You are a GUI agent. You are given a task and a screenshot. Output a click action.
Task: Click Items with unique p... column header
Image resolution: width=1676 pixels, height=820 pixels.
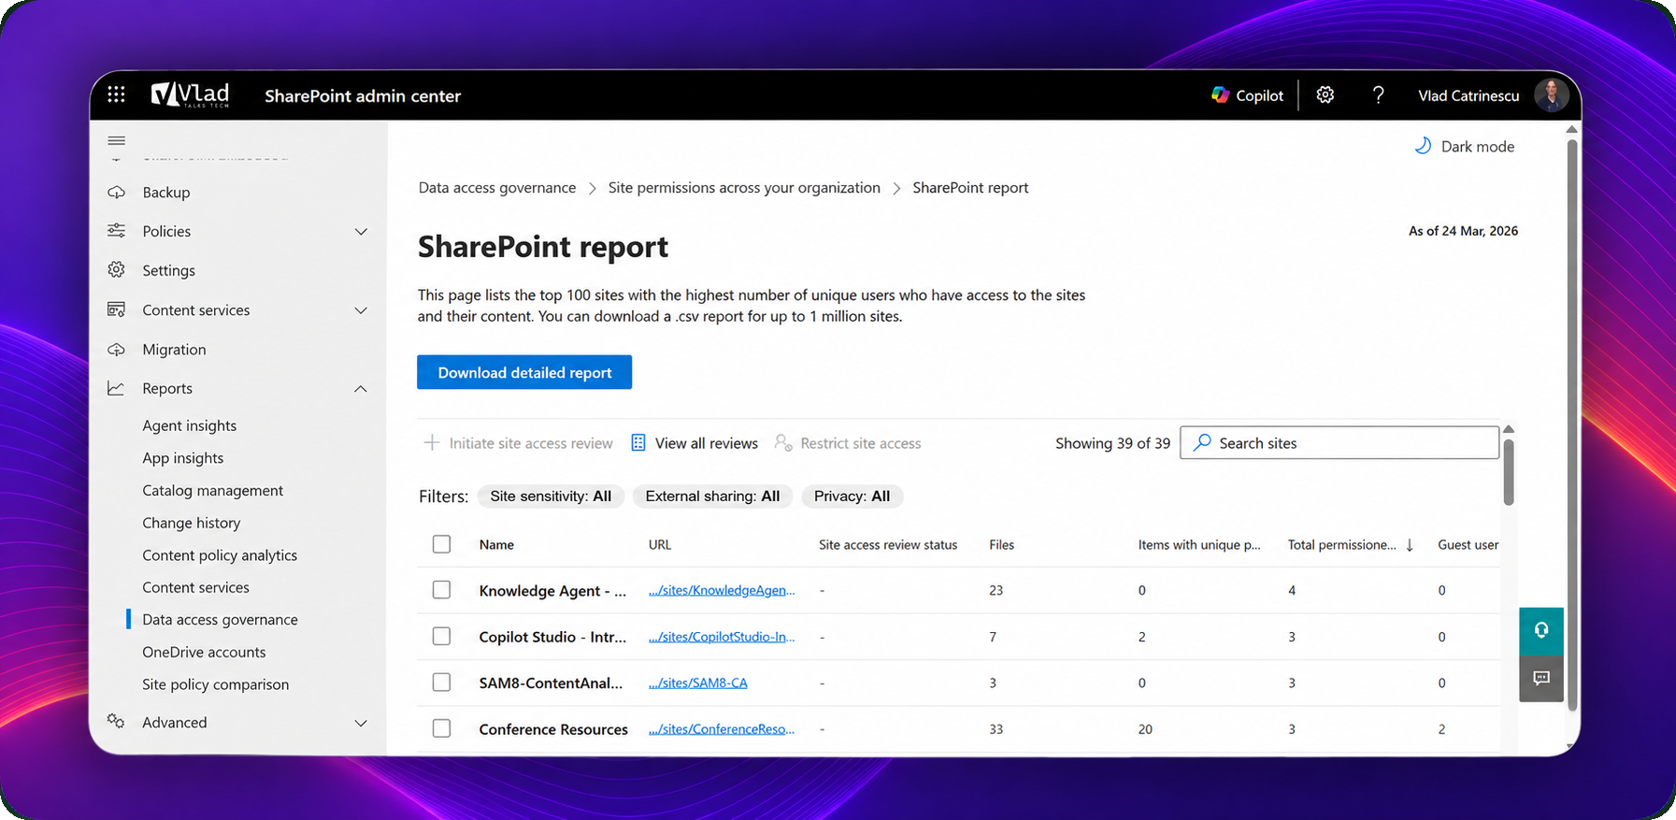click(x=1199, y=545)
